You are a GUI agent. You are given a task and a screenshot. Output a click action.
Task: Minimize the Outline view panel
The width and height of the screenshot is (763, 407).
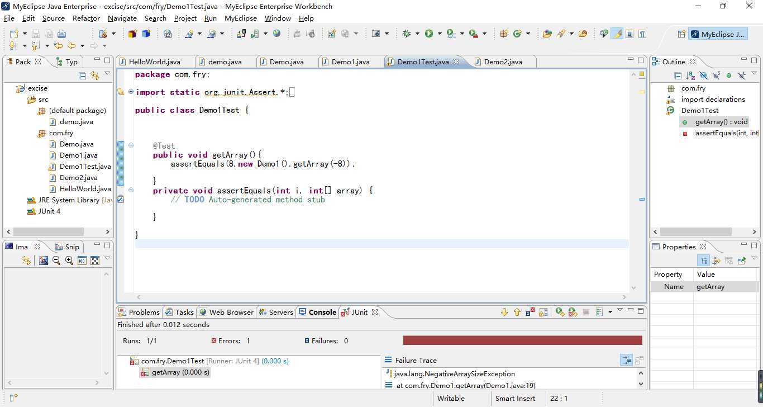point(744,60)
